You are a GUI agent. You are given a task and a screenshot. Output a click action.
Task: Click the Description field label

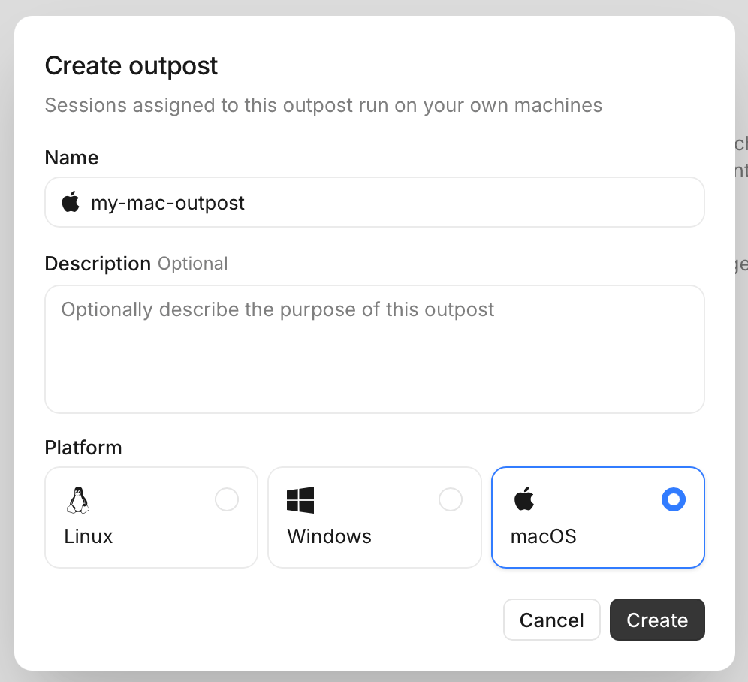coord(98,264)
